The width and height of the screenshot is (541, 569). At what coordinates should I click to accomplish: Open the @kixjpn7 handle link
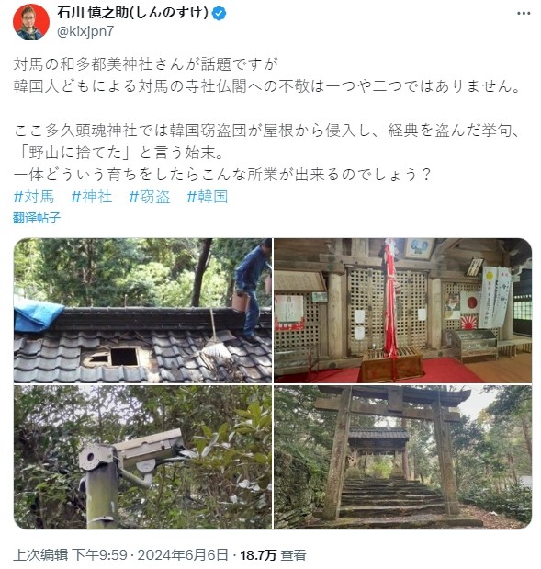(85, 31)
